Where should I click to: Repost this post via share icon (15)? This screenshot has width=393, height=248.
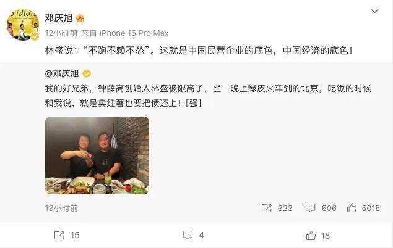59,235
